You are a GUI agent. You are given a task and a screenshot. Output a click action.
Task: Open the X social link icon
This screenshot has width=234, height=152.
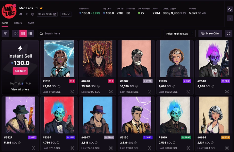tap(27, 14)
